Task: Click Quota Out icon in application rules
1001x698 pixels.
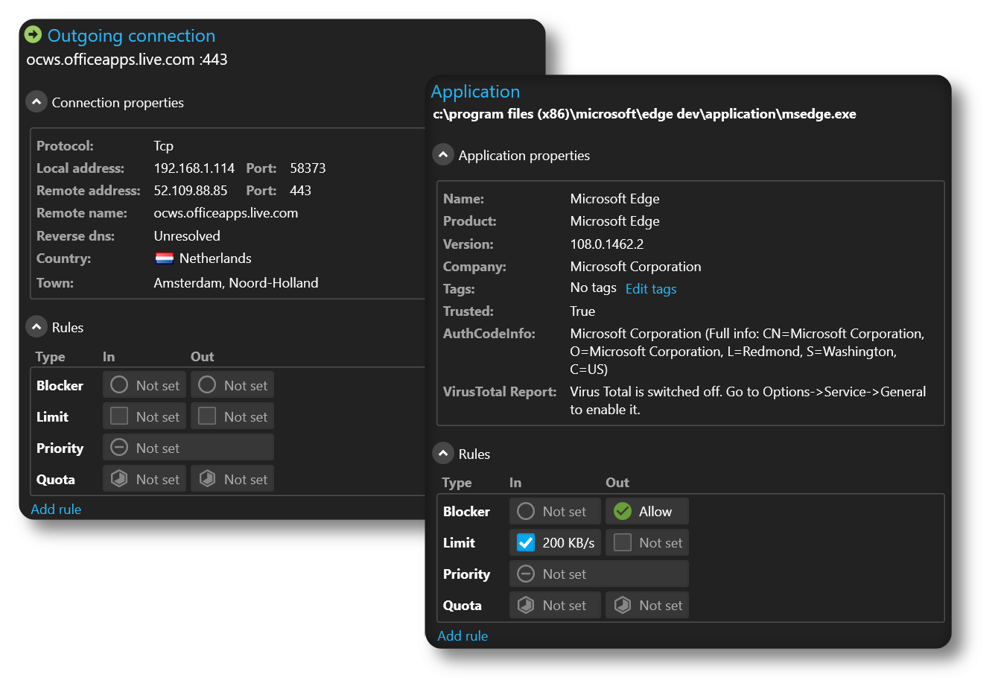Action: pos(623,605)
